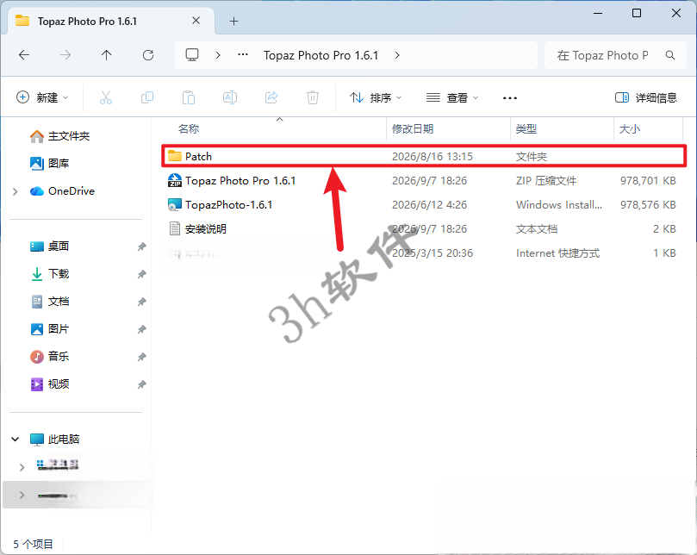Sort by the 类型 column header
The width and height of the screenshot is (697, 555).
(526, 129)
